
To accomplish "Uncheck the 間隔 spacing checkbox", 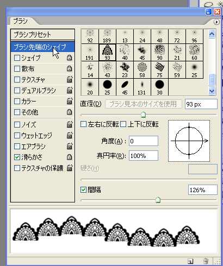I will click(83, 190).
